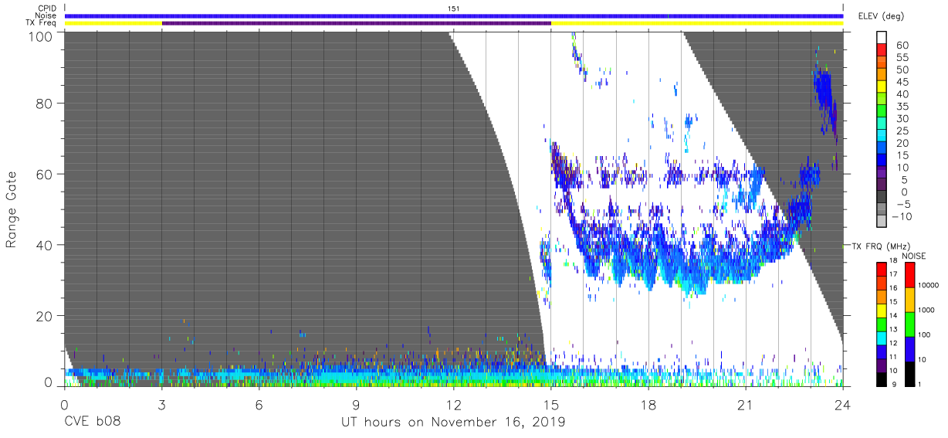Click the TX FRQ legend value '9'

[893, 384]
